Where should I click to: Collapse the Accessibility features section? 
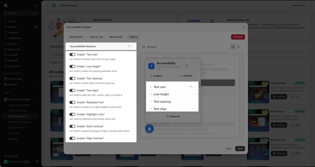pos(101,46)
